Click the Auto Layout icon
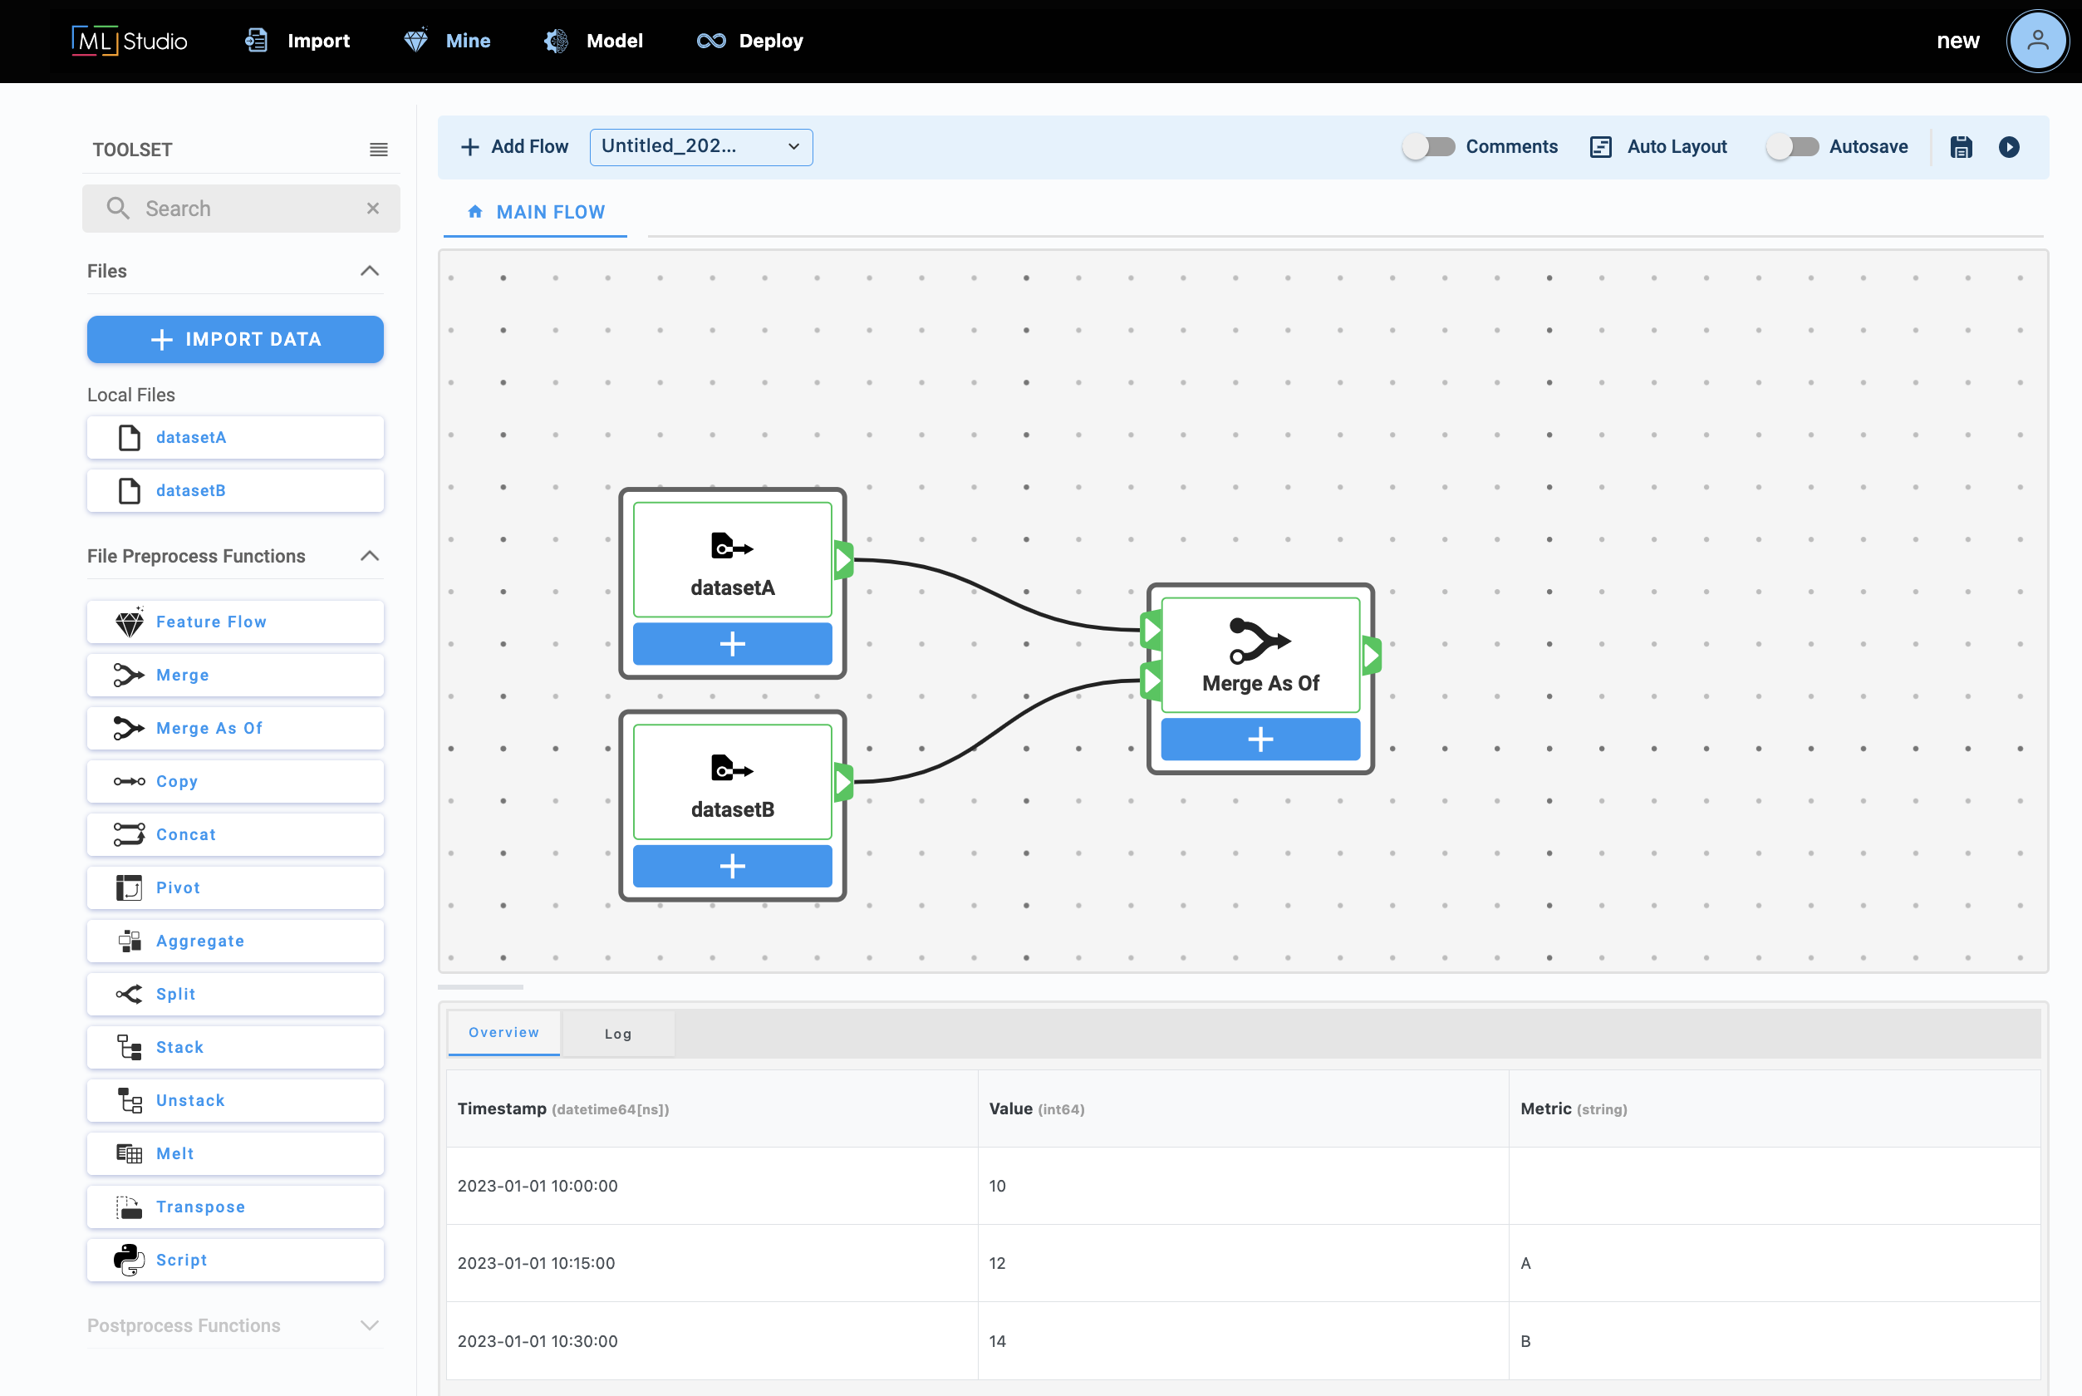Image resolution: width=2082 pixels, height=1396 pixels. (1600, 147)
